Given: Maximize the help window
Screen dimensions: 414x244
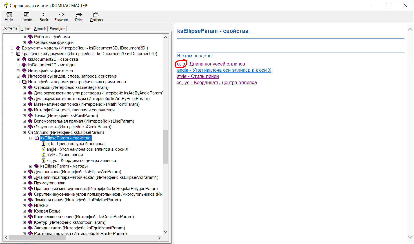Looking at the screenshot, I should pyautogui.click(x=389, y=5).
